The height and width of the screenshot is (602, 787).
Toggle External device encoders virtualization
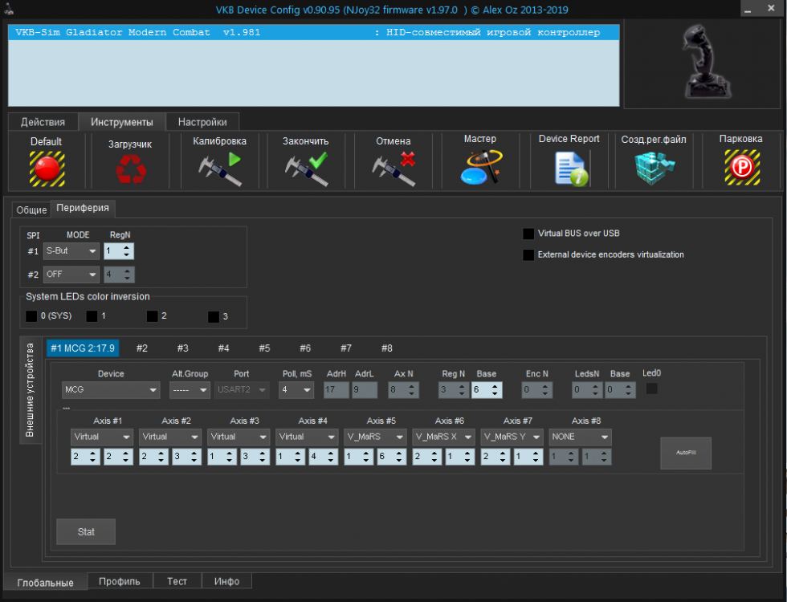[x=528, y=254]
